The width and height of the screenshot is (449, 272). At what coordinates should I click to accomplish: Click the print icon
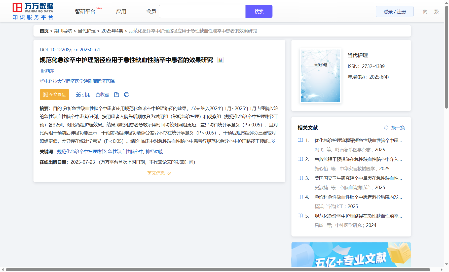pos(127,94)
